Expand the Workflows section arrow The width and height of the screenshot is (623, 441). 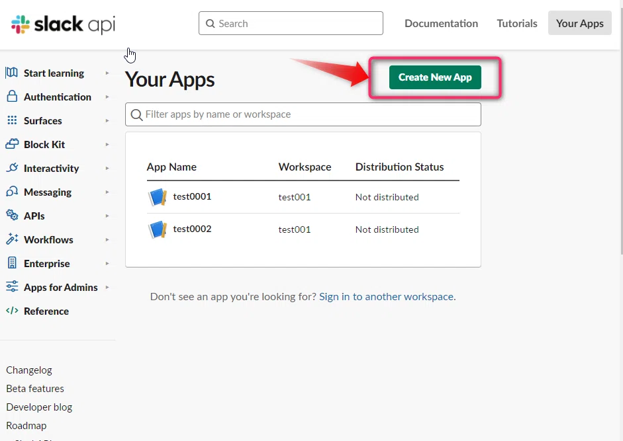click(x=107, y=240)
